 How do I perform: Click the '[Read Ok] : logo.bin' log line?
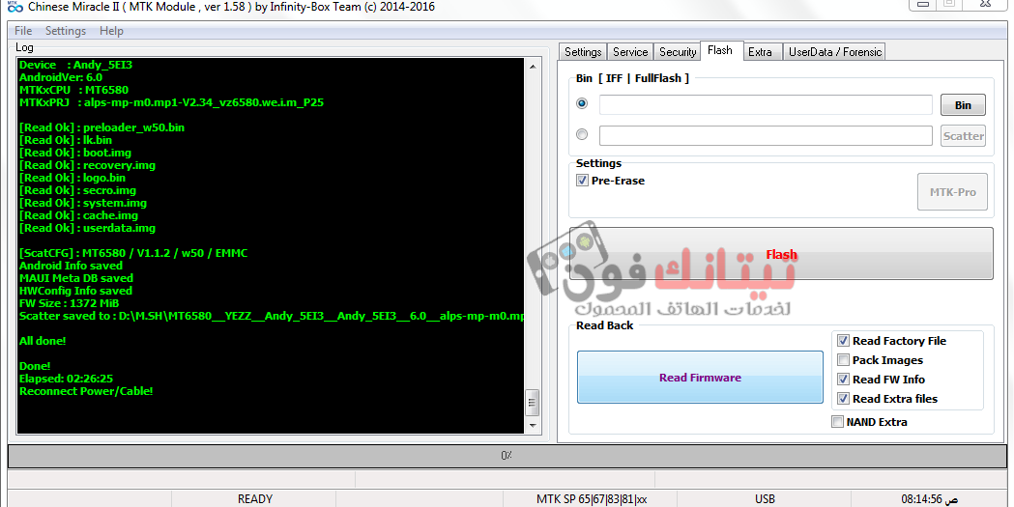click(x=72, y=178)
